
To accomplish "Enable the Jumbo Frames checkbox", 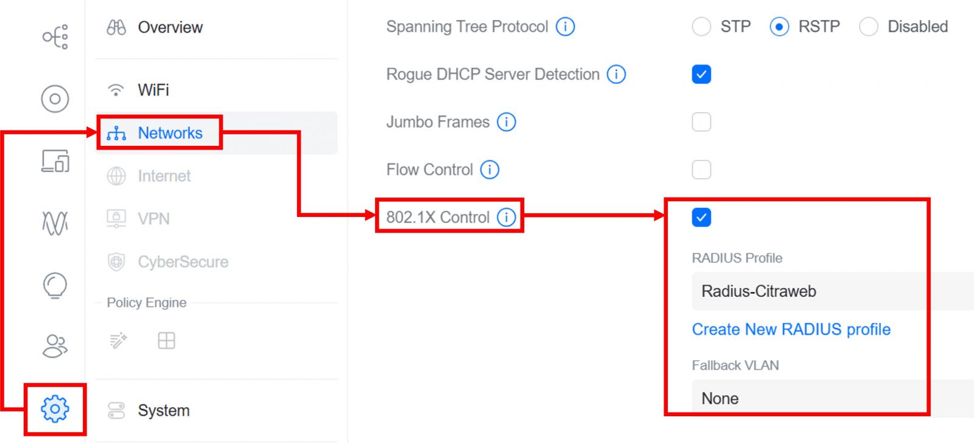I will [x=701, y=122].
